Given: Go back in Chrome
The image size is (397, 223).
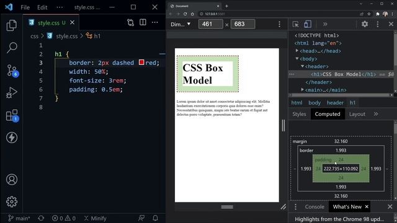Looking at the screenshot, I should 171,14.
